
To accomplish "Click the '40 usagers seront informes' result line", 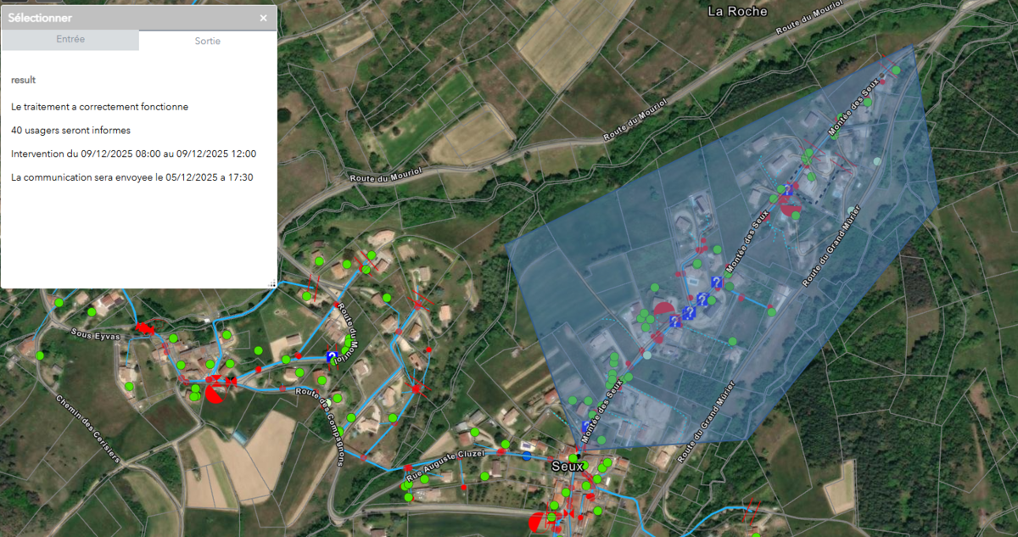I will 70,131.
